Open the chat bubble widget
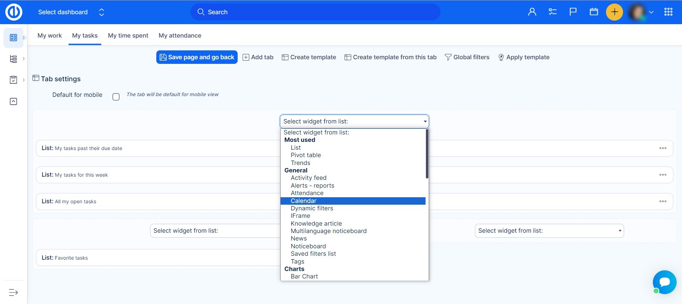This screenshot has height=304, width=682. click(x=664, y=282)
